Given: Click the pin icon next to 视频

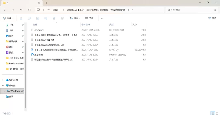Looking at the screenshot, I should pos(23,53).
